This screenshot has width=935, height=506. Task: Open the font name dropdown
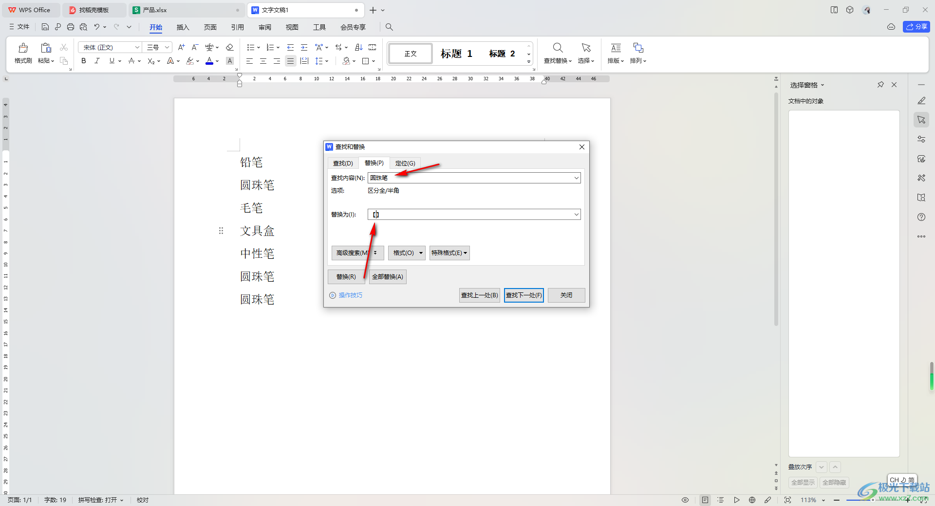point(137,47)
